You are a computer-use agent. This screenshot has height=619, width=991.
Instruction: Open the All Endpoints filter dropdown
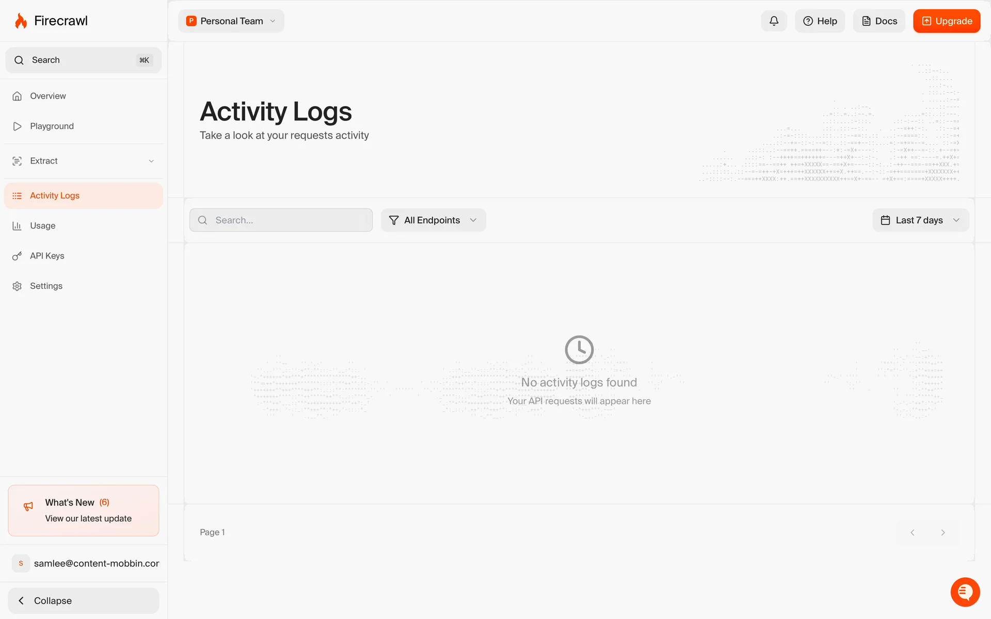click(x=433, y=220)
